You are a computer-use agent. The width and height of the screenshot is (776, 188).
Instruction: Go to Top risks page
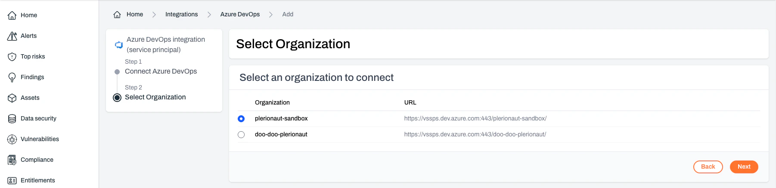click(x=33, y=56)
